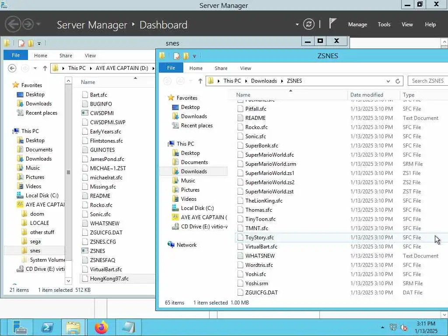Select ZSNES application file in snes window
Screen dimensions: 448x336
click(x=98, y=251)
